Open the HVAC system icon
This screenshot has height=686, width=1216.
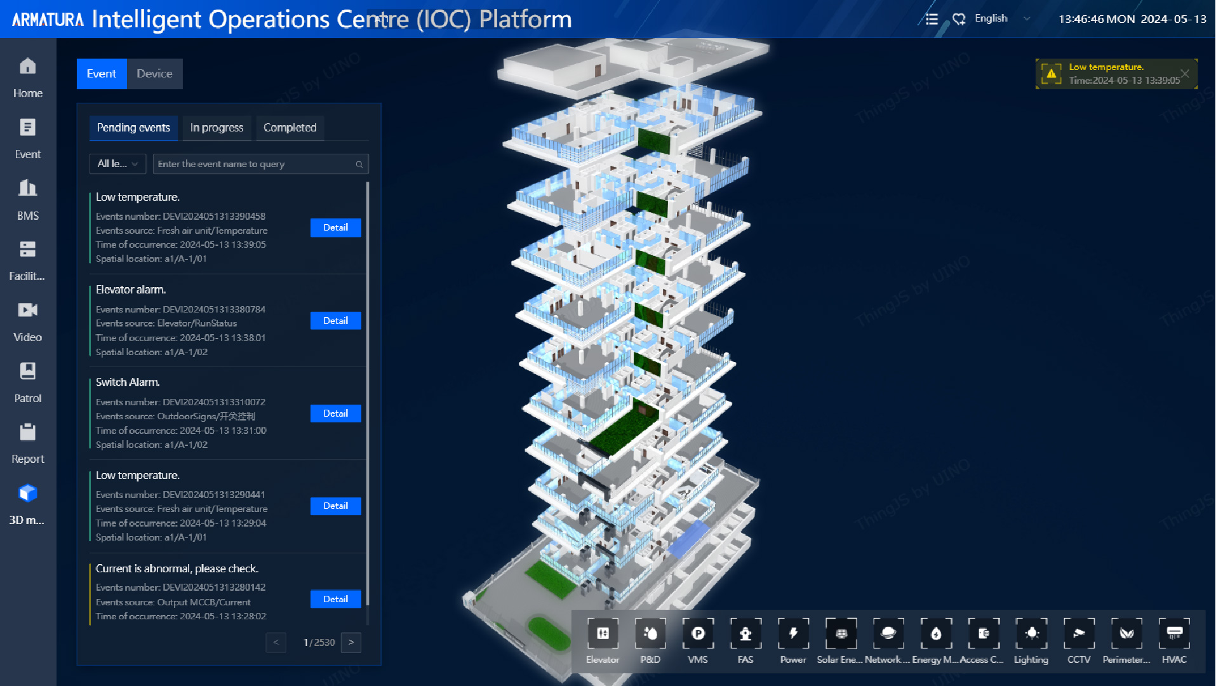click(x=1174, y=634)
